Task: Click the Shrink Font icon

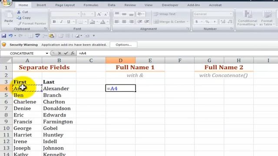Action: pyautogui.click(x=106, y=14)
